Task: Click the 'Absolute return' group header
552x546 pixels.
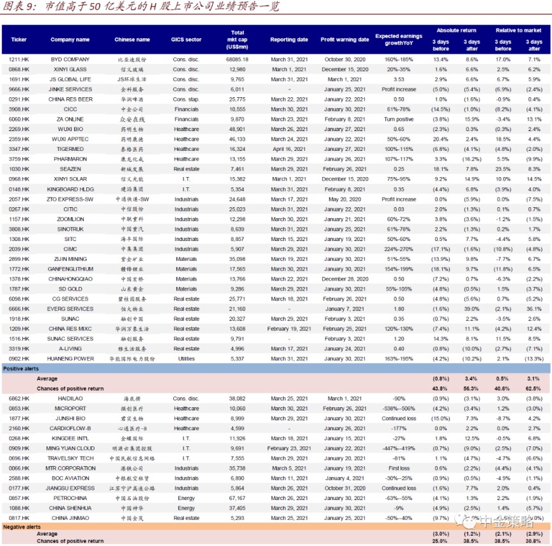Action: pos(456,30)
